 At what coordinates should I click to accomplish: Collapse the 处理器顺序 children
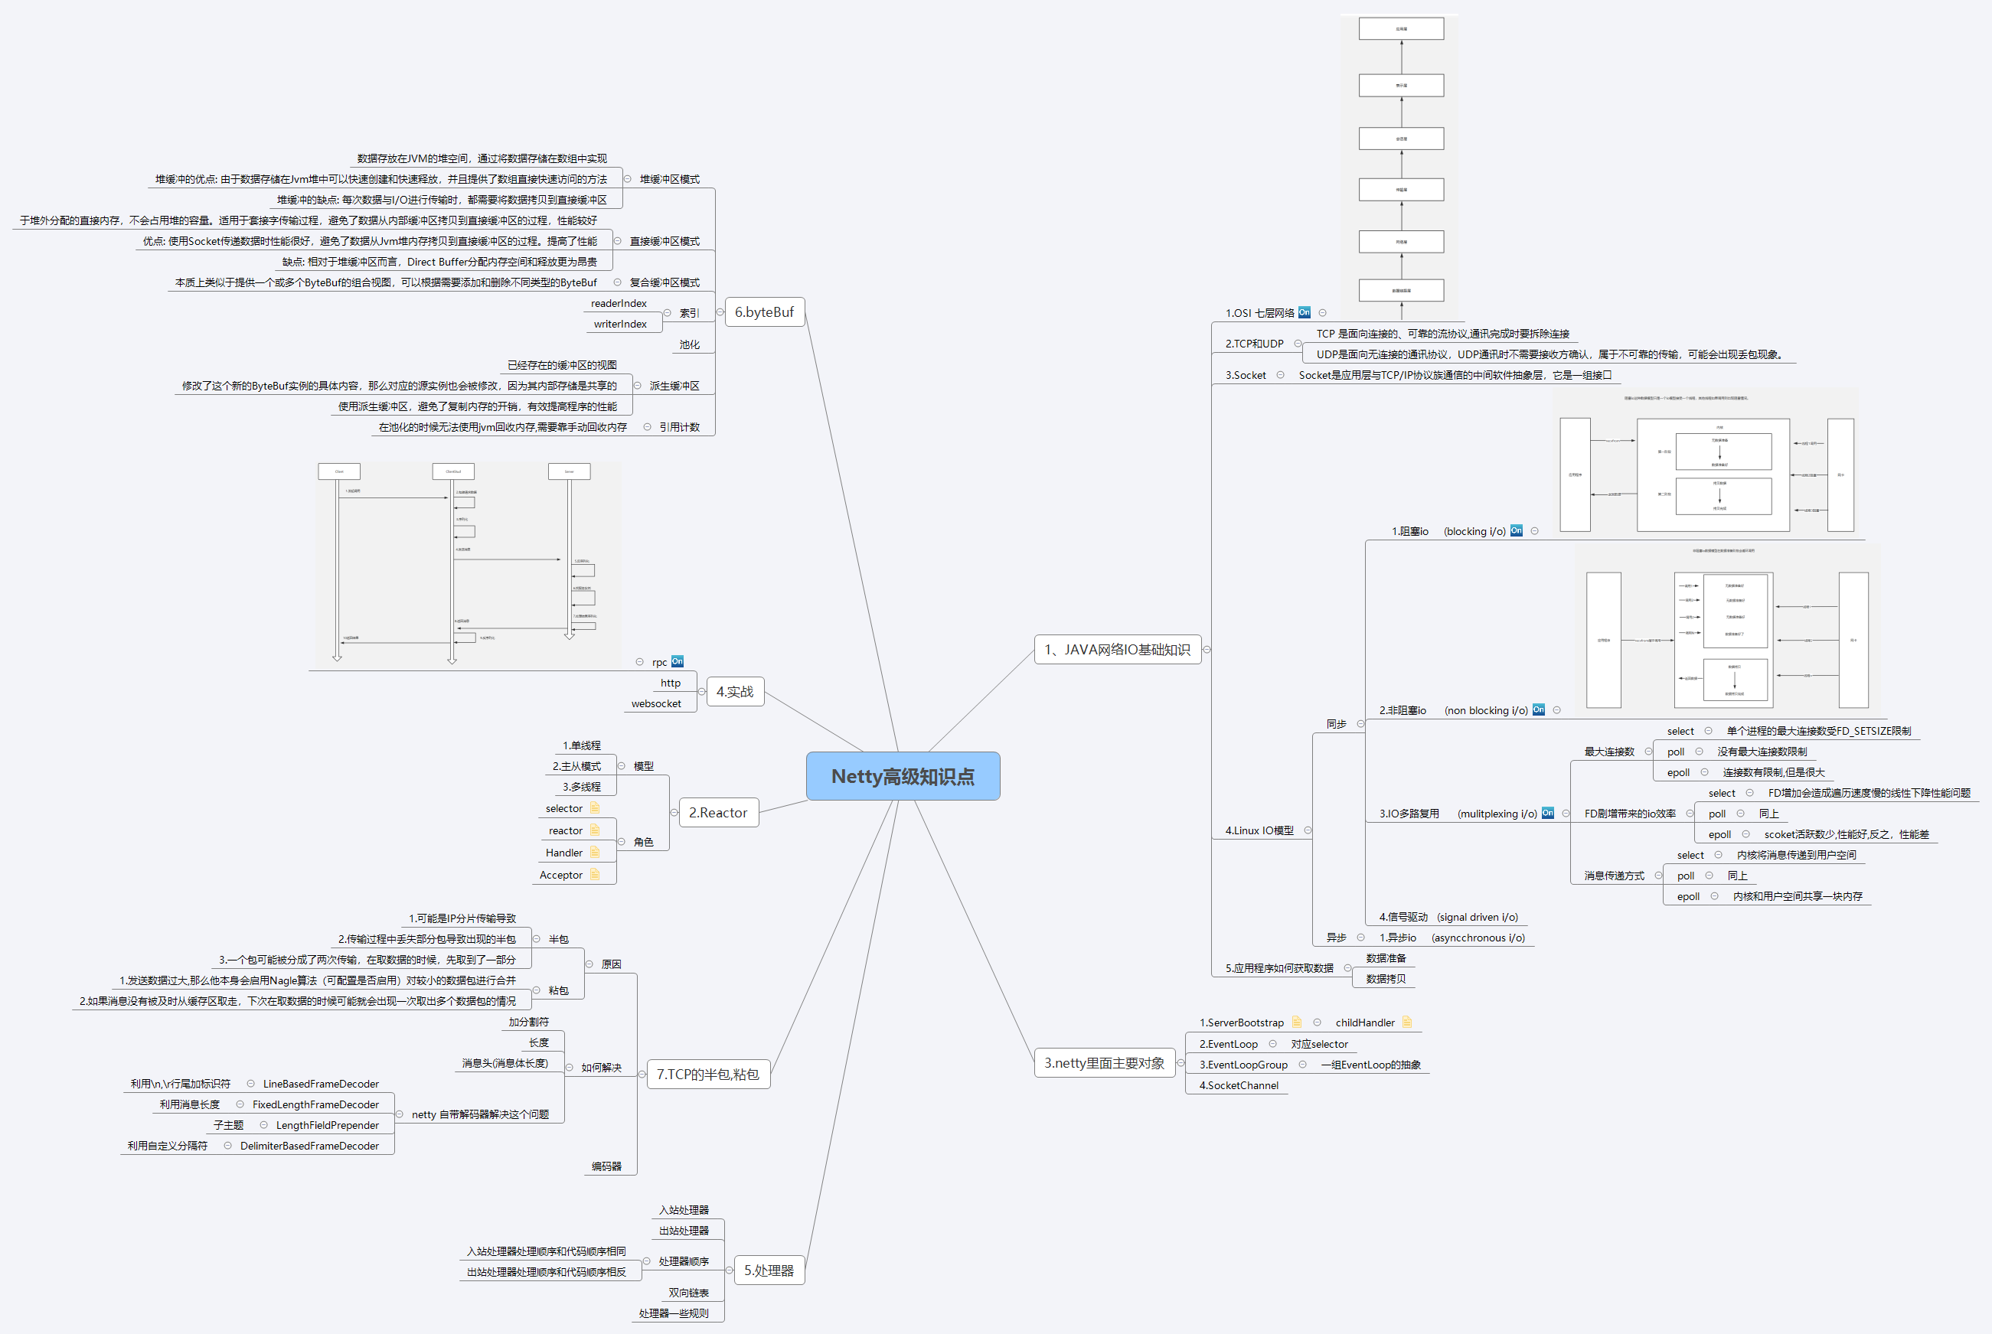647,1261
